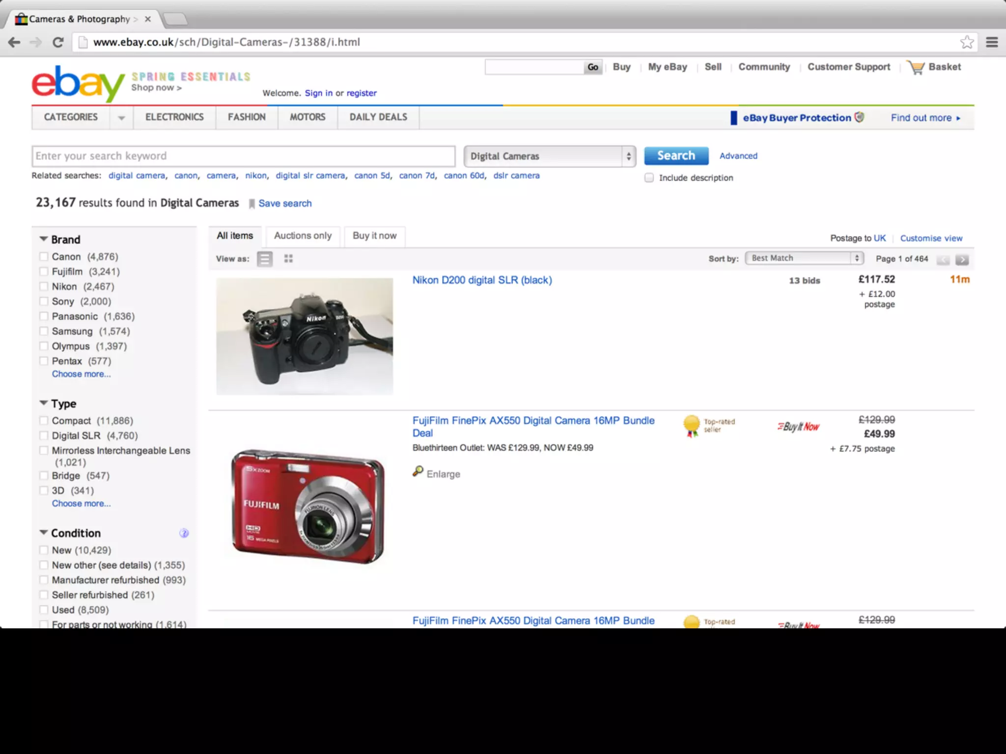Enable Include description checkbox
Image resolution: width=1006 pixels, height=754 pixels.
point(649,178)
